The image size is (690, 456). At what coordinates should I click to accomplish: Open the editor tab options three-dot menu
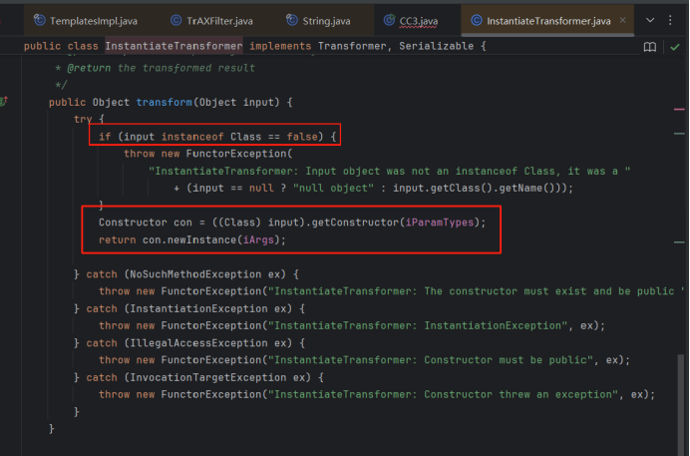(676, 20)
